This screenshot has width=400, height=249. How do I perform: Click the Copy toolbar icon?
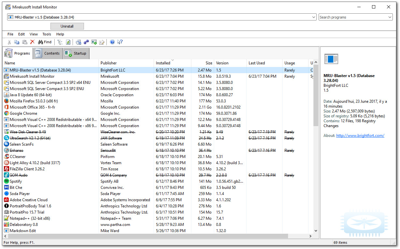17,42
